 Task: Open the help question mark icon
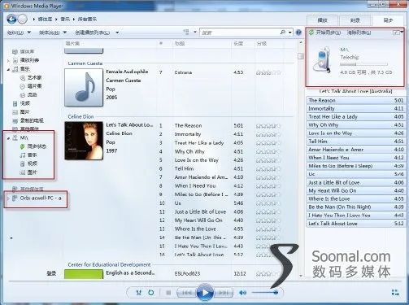[298, 33]
